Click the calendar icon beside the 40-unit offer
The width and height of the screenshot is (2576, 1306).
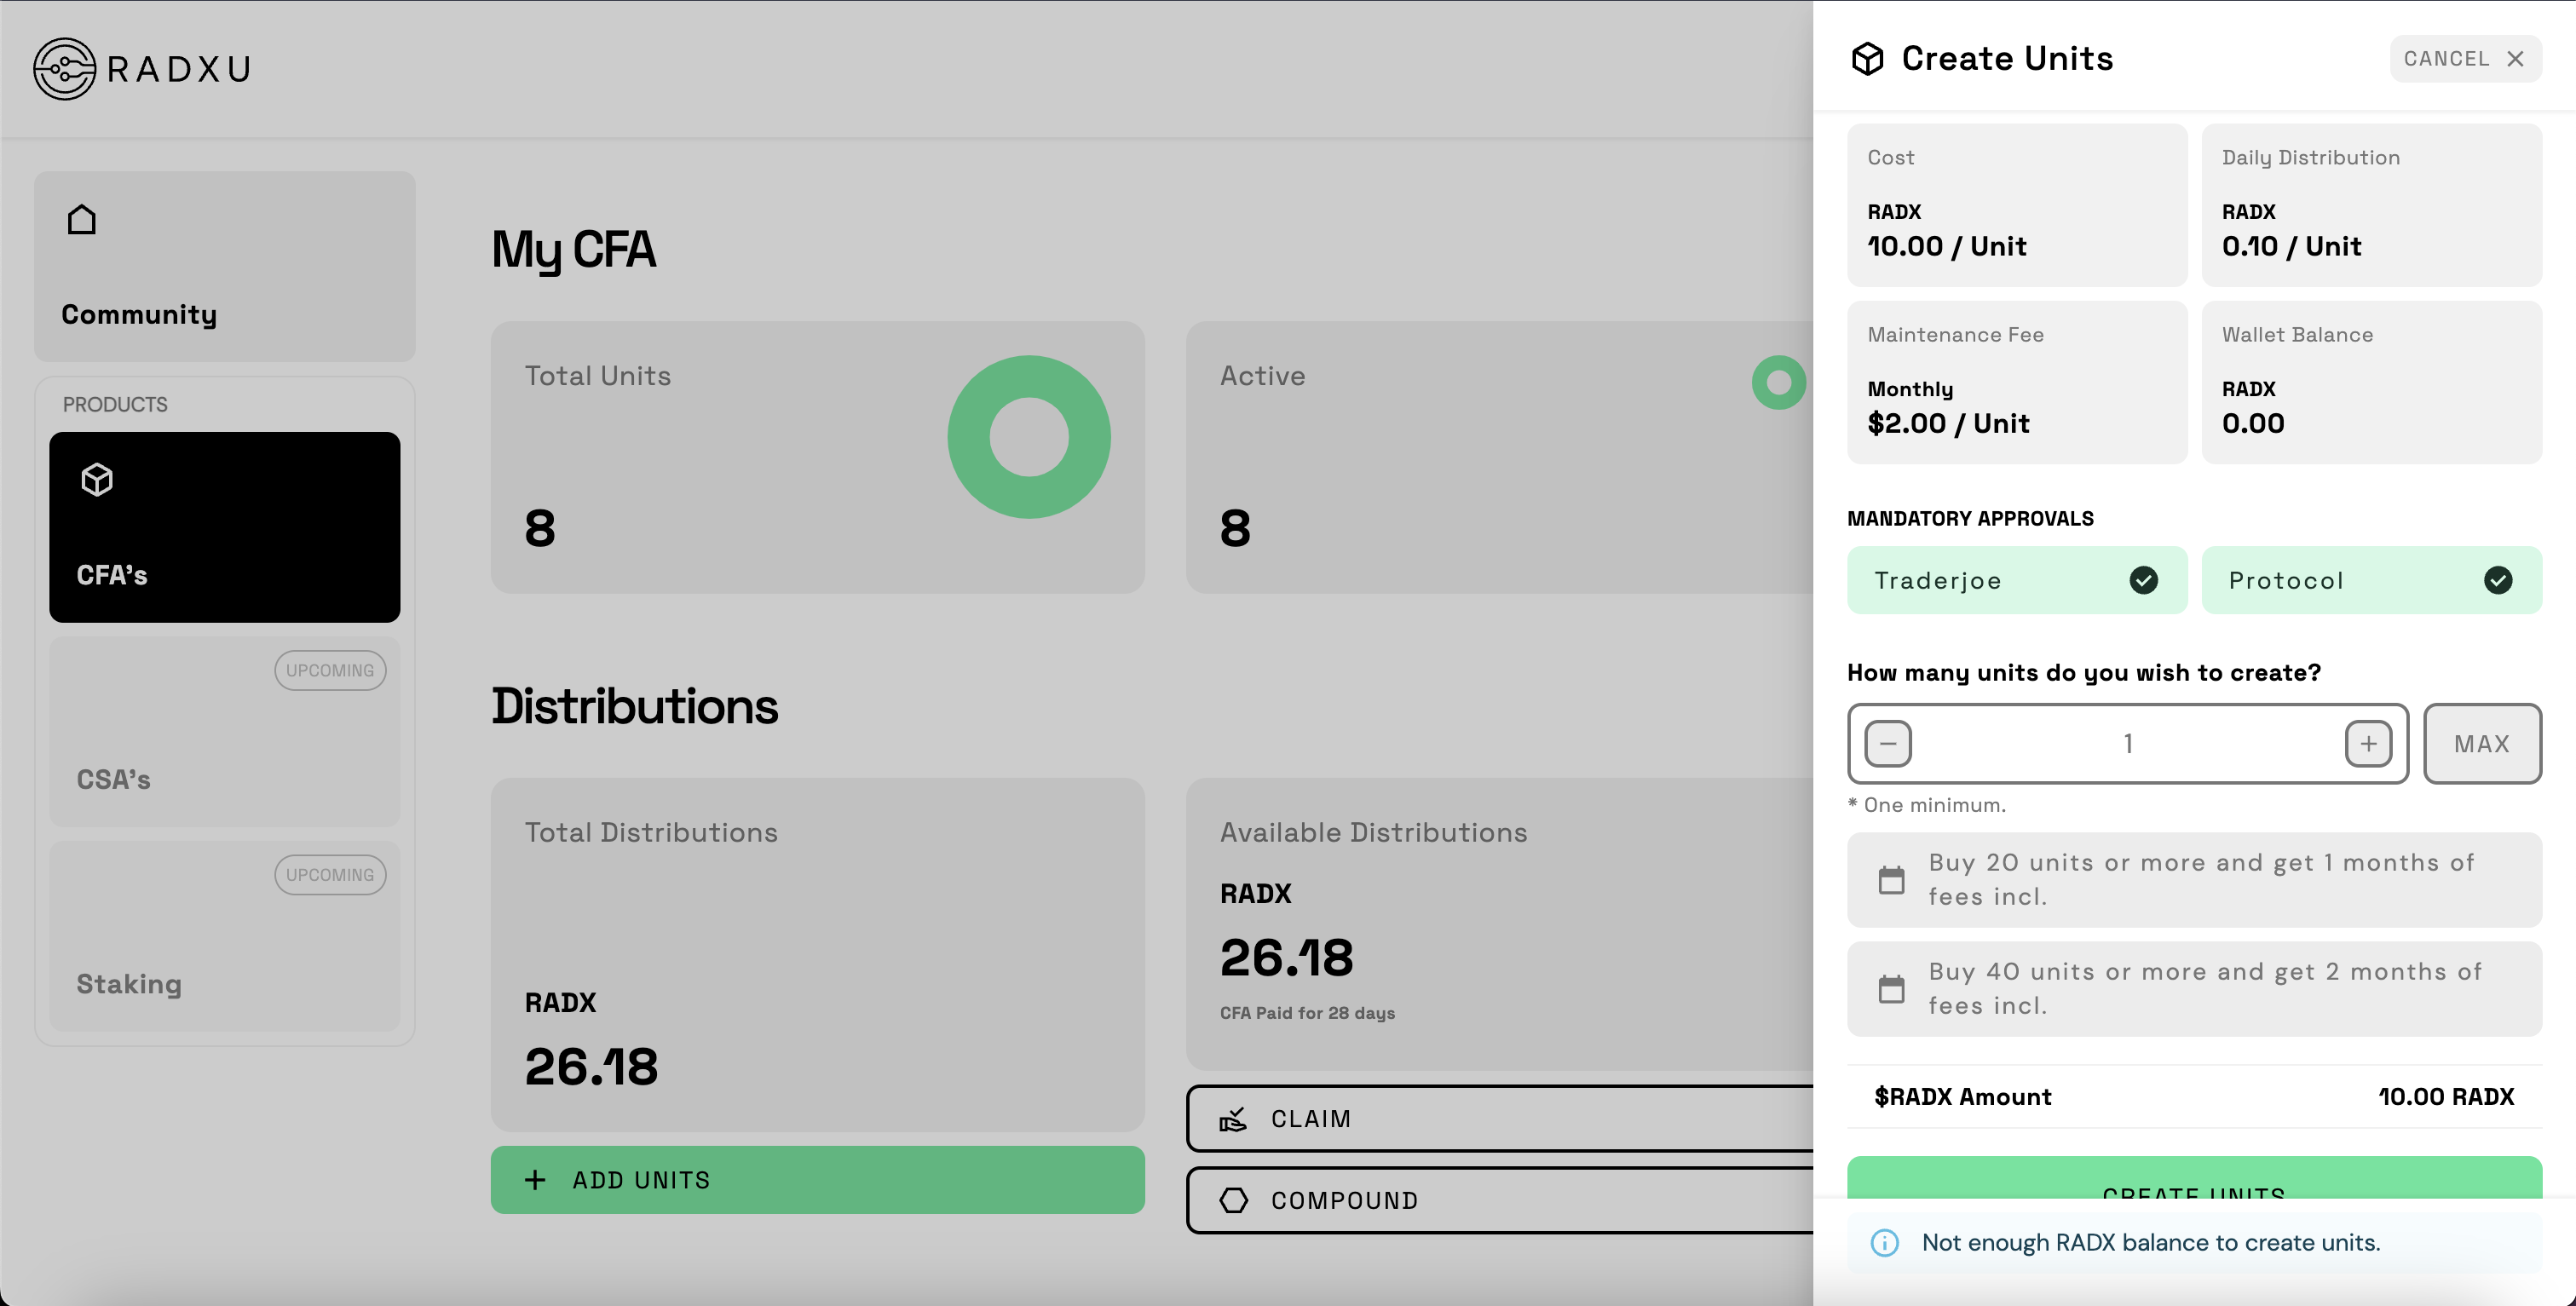(x=1891, y=988)
